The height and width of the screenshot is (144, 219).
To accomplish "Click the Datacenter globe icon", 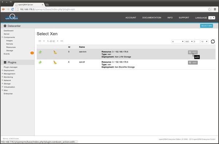I will [x=5, y=26].
